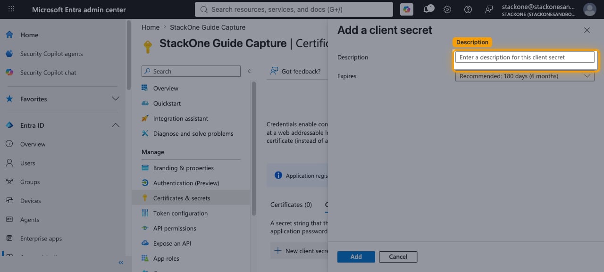Click the key icon beside the page title
604x272 pixels.
(x=148, y=46)
